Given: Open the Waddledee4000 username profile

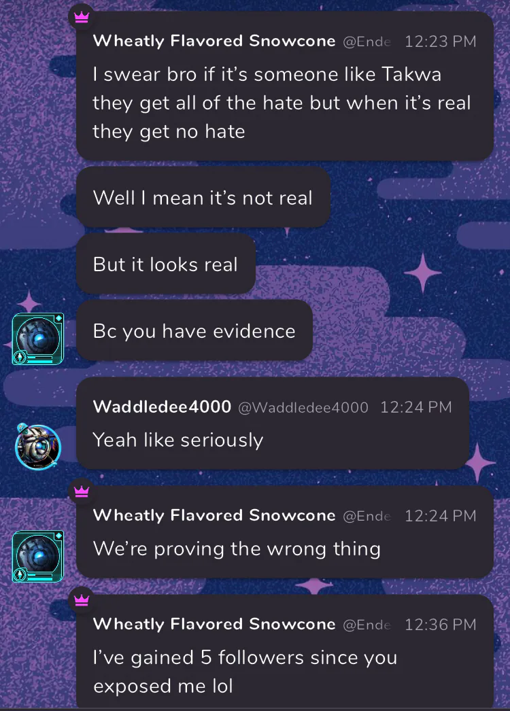Looking at the screenshot, I should point(162,406).
